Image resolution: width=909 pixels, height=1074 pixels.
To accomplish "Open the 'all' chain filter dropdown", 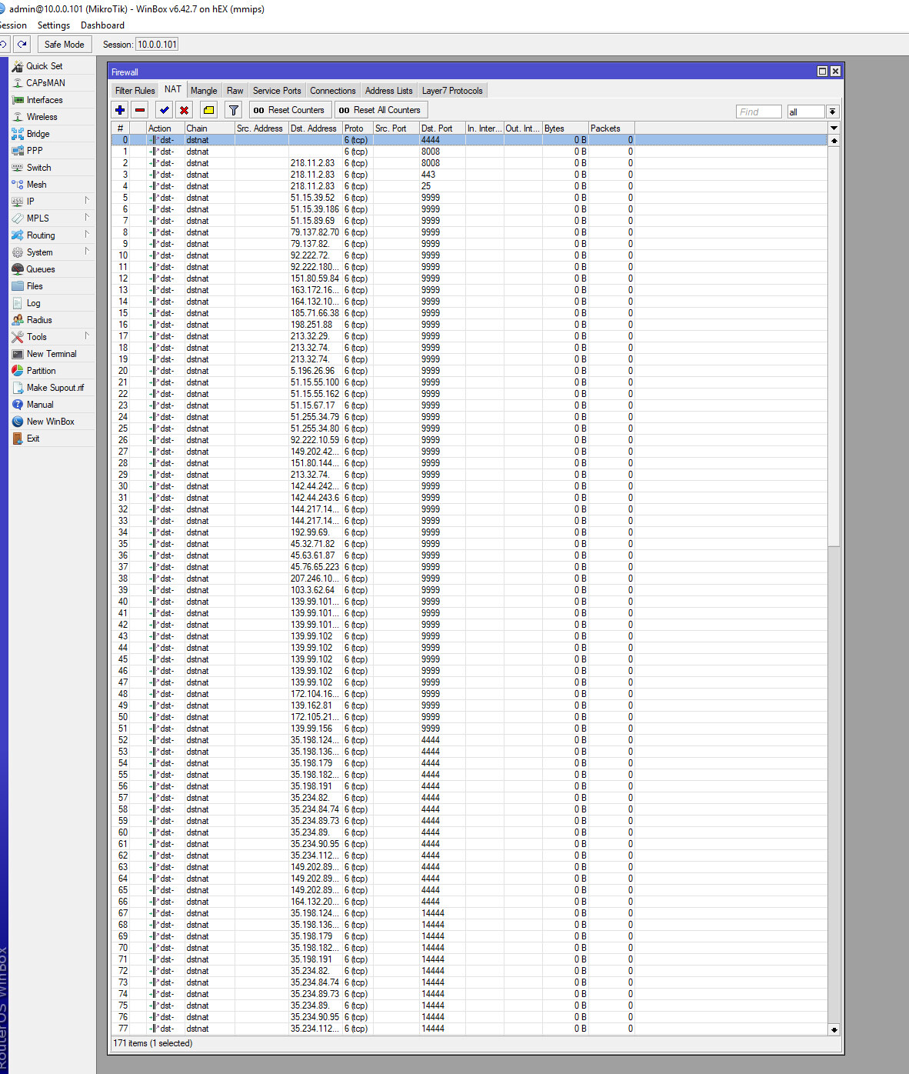I will [x=832, y=112].
